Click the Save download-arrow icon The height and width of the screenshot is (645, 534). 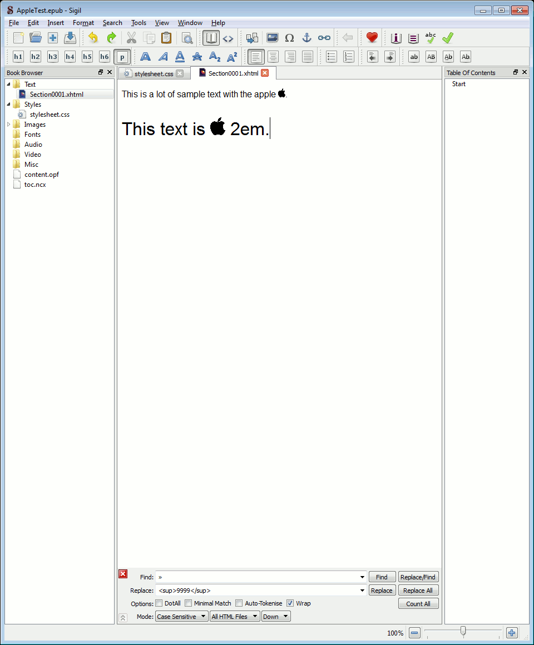[x=70, y=38]
